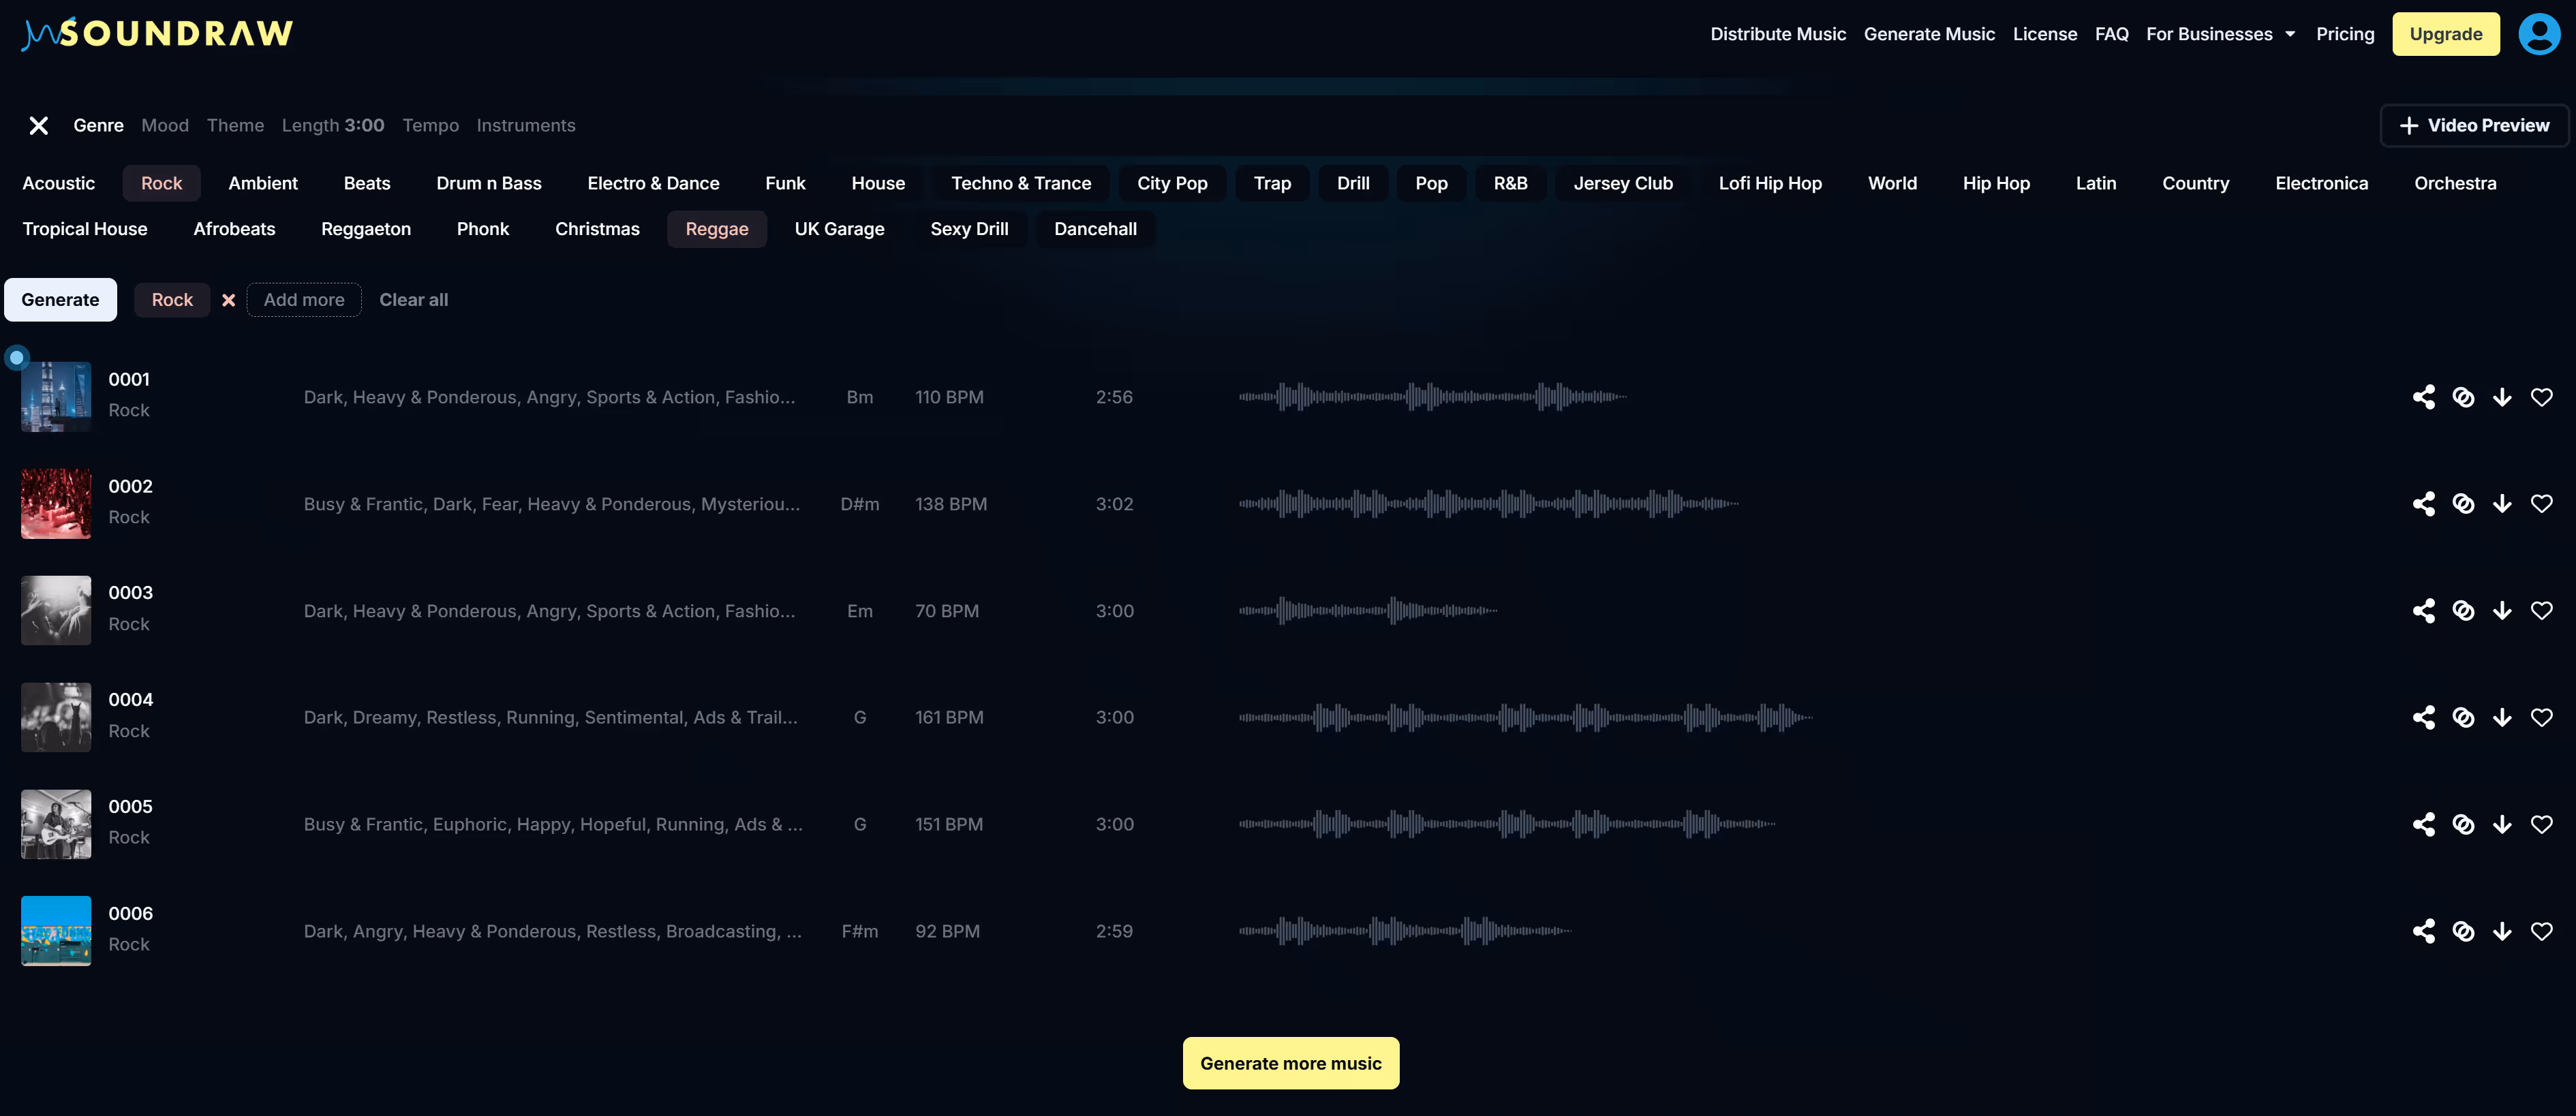Viewport: 2576px width, 1116px height.
Task: Click the Generate button
Action: (x=60, y=300)
